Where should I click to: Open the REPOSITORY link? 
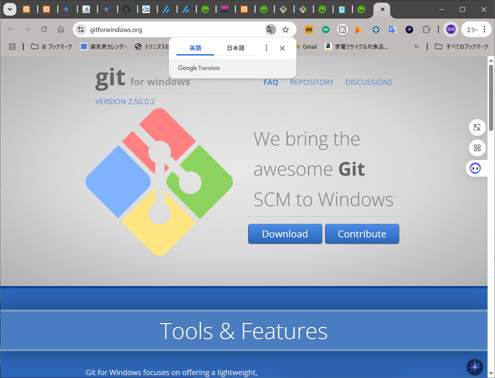(312, 82)
